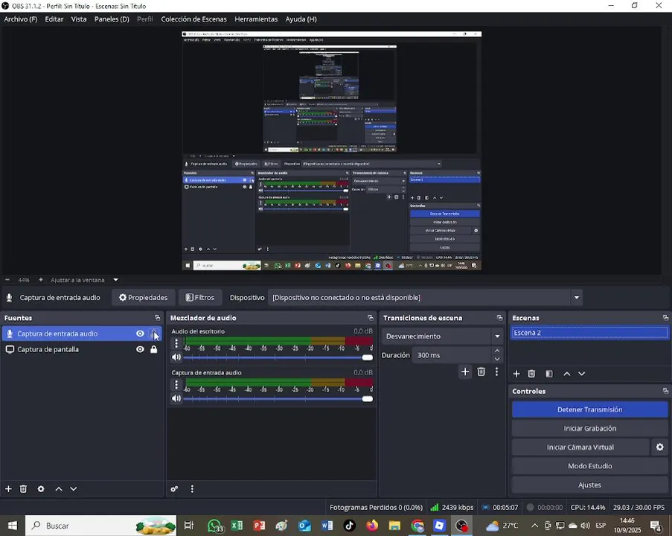Open Herramientas menu
The image size is (672, 536).
click(x=256, y=19)
